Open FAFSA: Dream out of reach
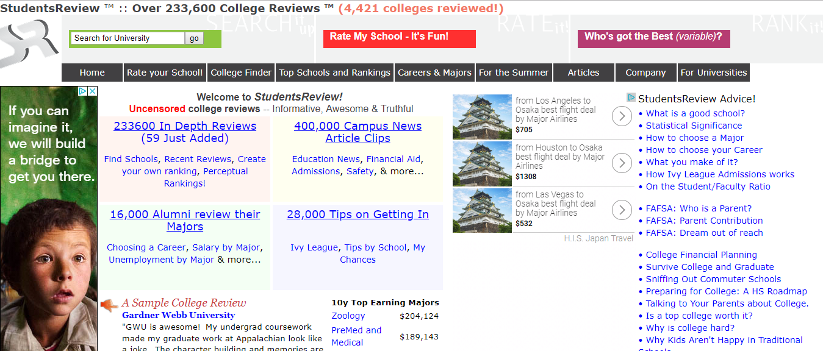 (705, 233)
